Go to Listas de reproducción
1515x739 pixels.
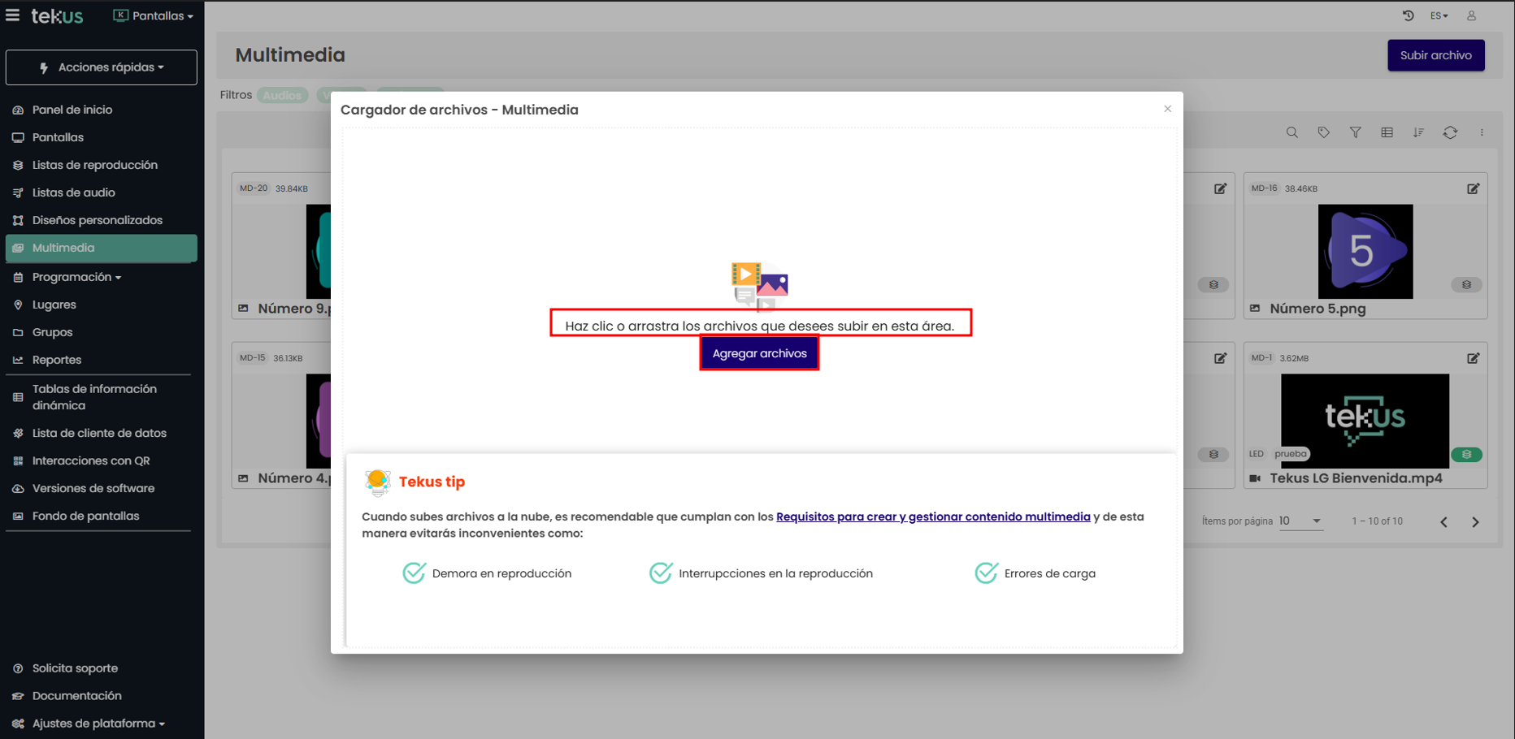(x=94, y=165)
